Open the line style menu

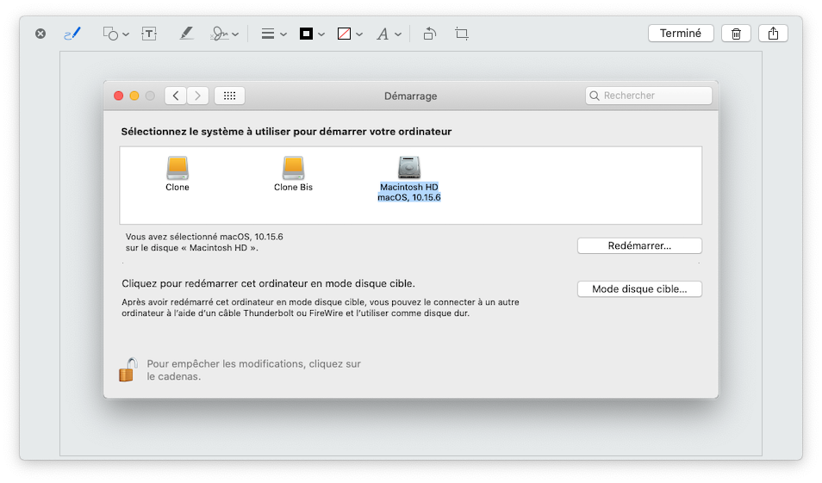point(268,34)
